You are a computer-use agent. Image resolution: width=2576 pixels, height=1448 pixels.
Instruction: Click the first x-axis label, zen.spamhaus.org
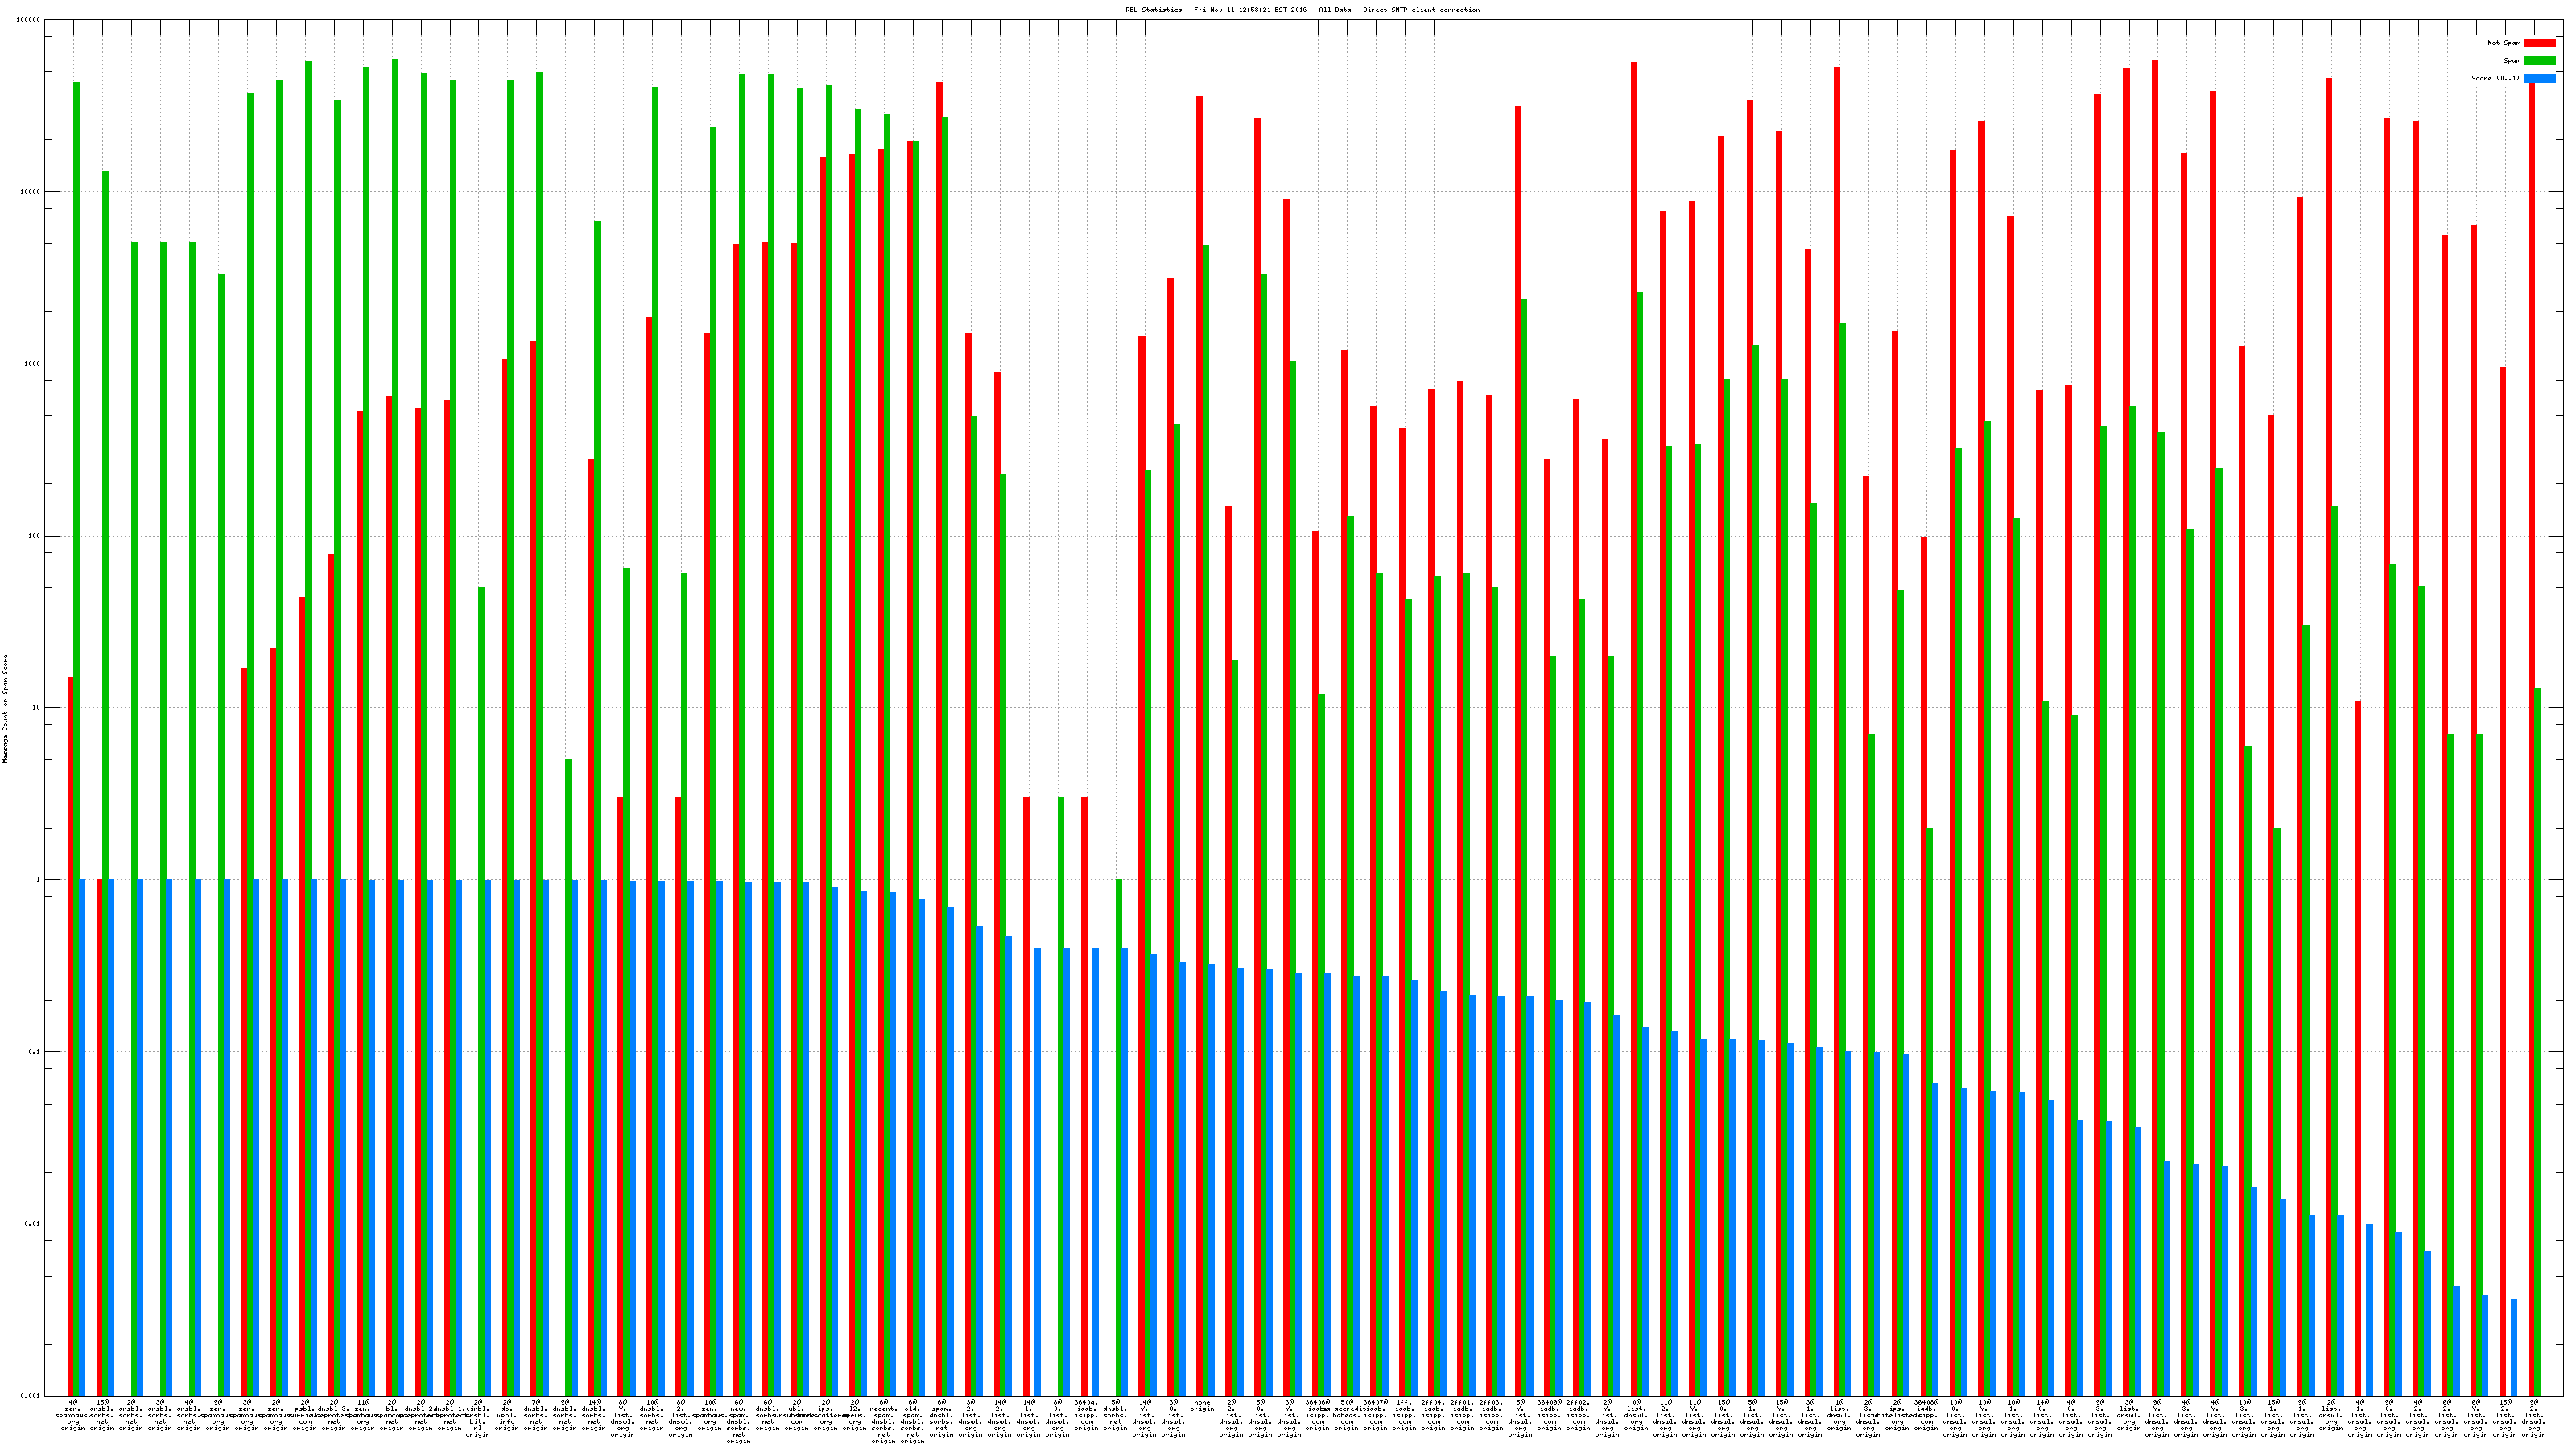click(74, 1415)
